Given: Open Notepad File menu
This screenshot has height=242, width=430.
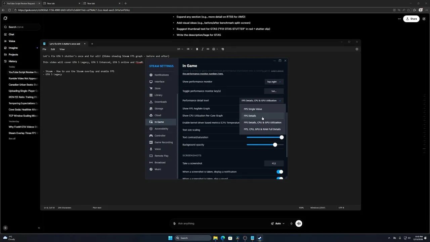Looking at the screenshot, I should click(x=44, y=49).
